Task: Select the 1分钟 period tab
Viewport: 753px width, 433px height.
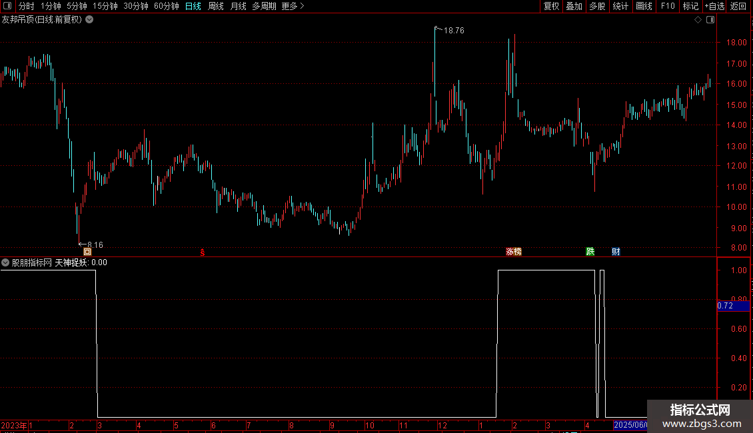Action: point(51,6)
